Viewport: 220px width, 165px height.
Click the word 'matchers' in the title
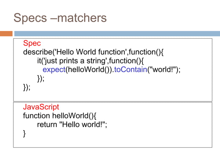pos(82,18)
